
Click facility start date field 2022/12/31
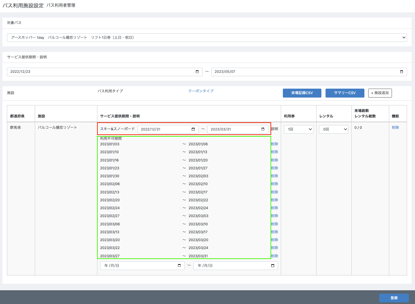pos(168,129)
